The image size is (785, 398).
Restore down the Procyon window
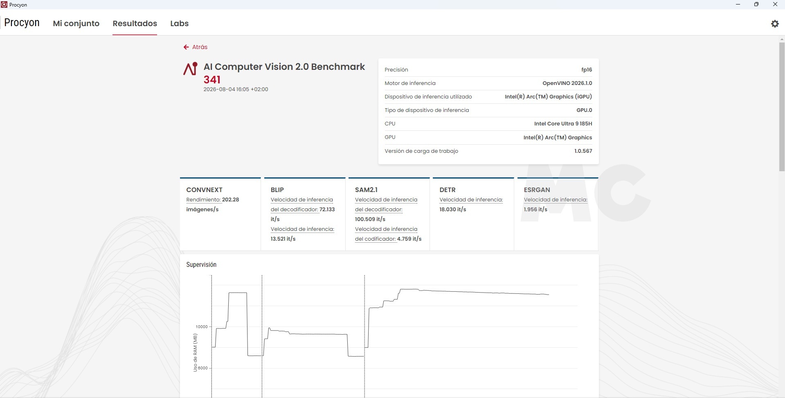(756, 4)
